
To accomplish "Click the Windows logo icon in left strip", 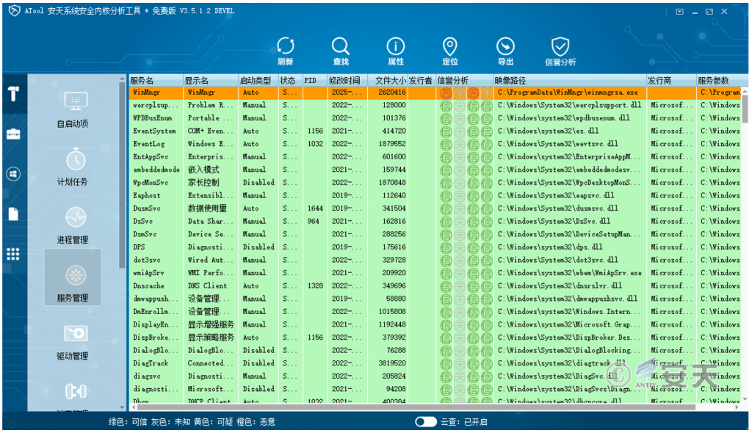I will (13, 174).
